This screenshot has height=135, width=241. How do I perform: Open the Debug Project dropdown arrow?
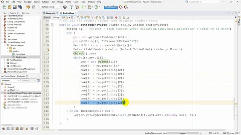coord(92,7)
